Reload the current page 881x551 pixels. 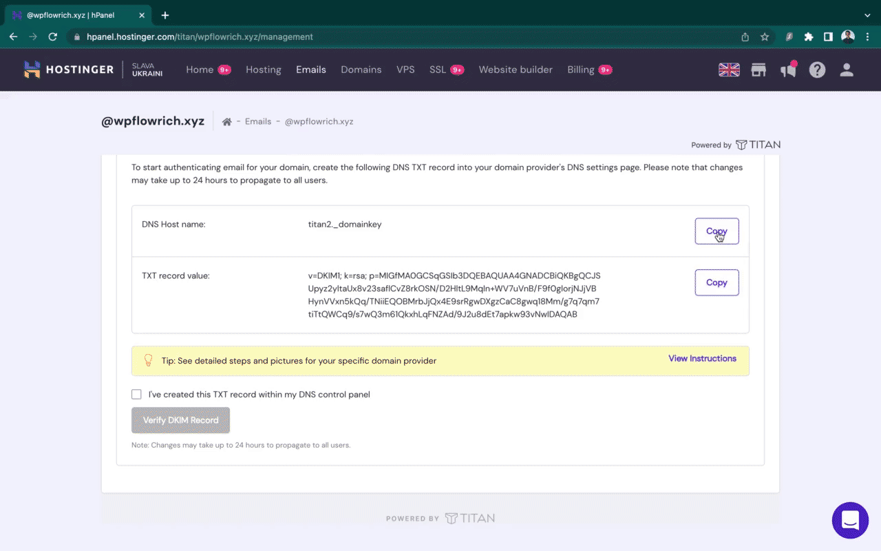pos(52,37)
